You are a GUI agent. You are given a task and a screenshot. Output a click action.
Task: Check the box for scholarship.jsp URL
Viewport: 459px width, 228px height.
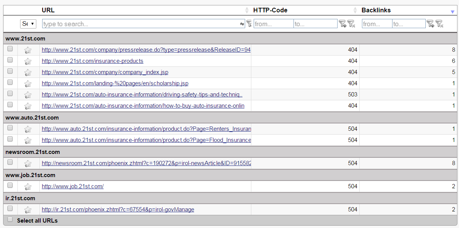click(x=10, y=82)
